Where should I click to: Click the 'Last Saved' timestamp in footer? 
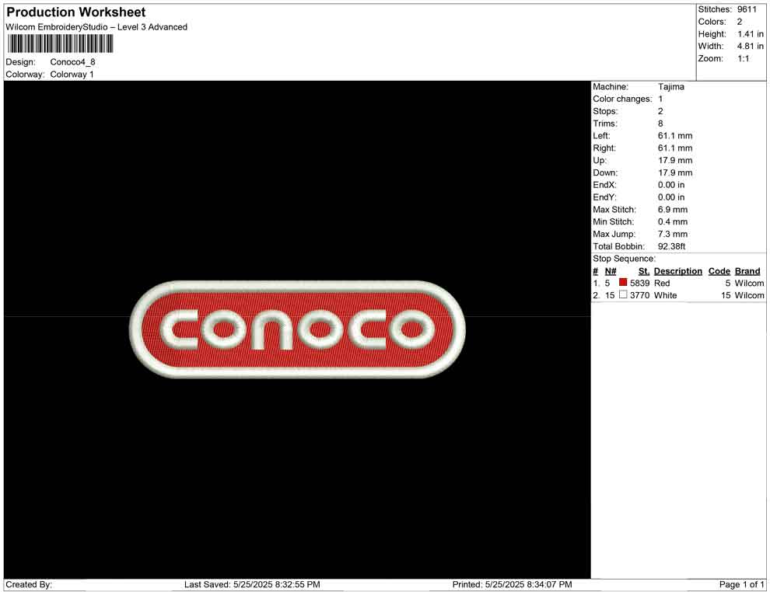pos(253,584)
